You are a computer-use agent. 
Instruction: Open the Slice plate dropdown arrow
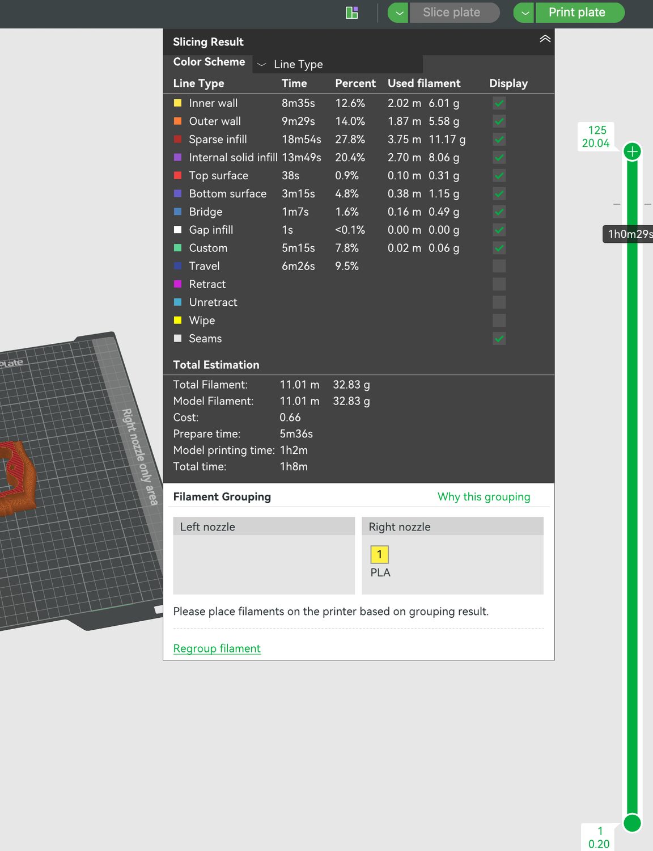(x=398, y=12)
